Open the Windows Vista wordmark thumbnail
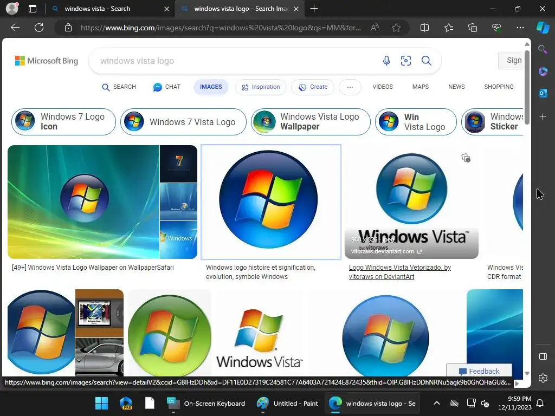The image size is (555, 416). click(x=259, y=333)
